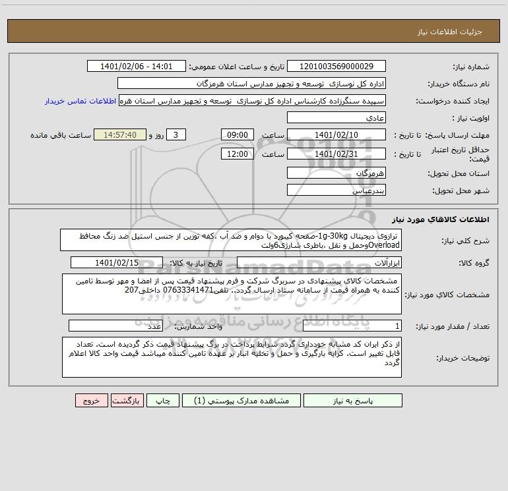Image resolution: width=508 pixels, height=491 pixels.
Task: Click the buyer organization name field
Action: [x=251, y=84]
